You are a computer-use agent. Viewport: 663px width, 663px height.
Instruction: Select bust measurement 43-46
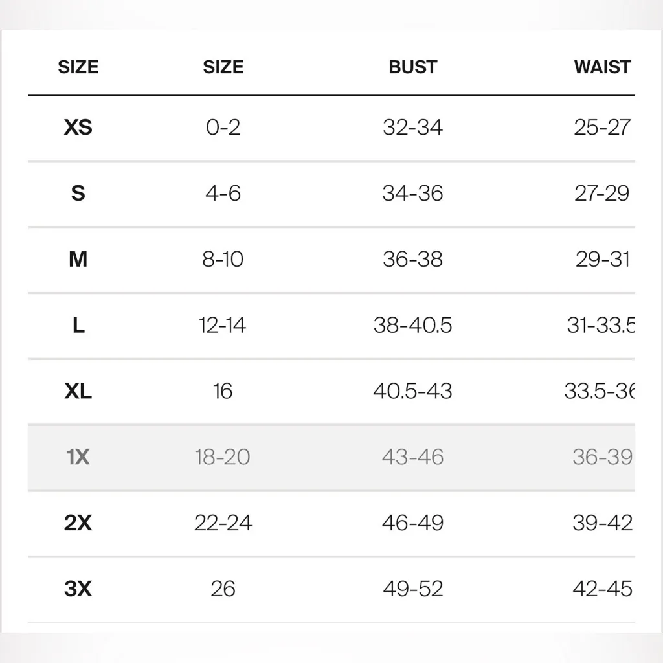[x=412, y=457]
